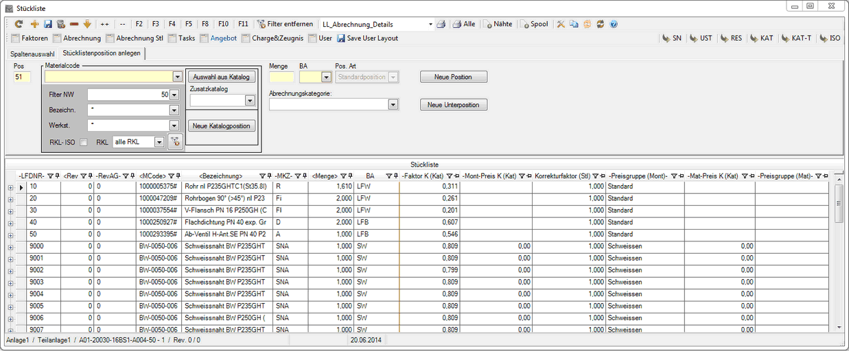The height and width of the screenshot is (351, 849).
Task: Select the Stücklistenposition anlegen tab
Action: click(x=102, y=53)
